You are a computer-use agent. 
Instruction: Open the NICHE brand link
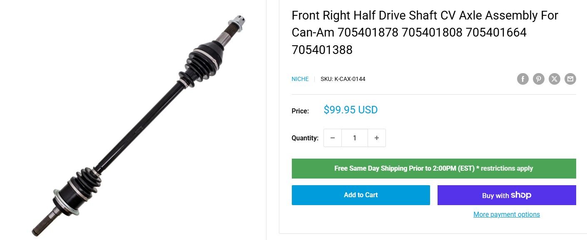300,79
